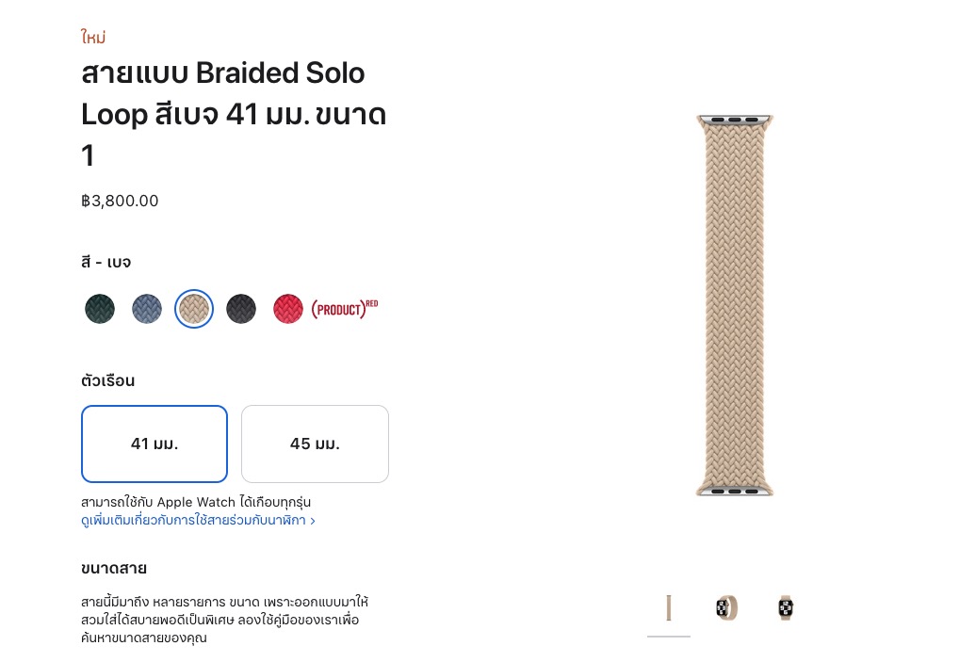Open the band compatibility info link
This screenshot has height=662, width=959.
click(198, 520)
